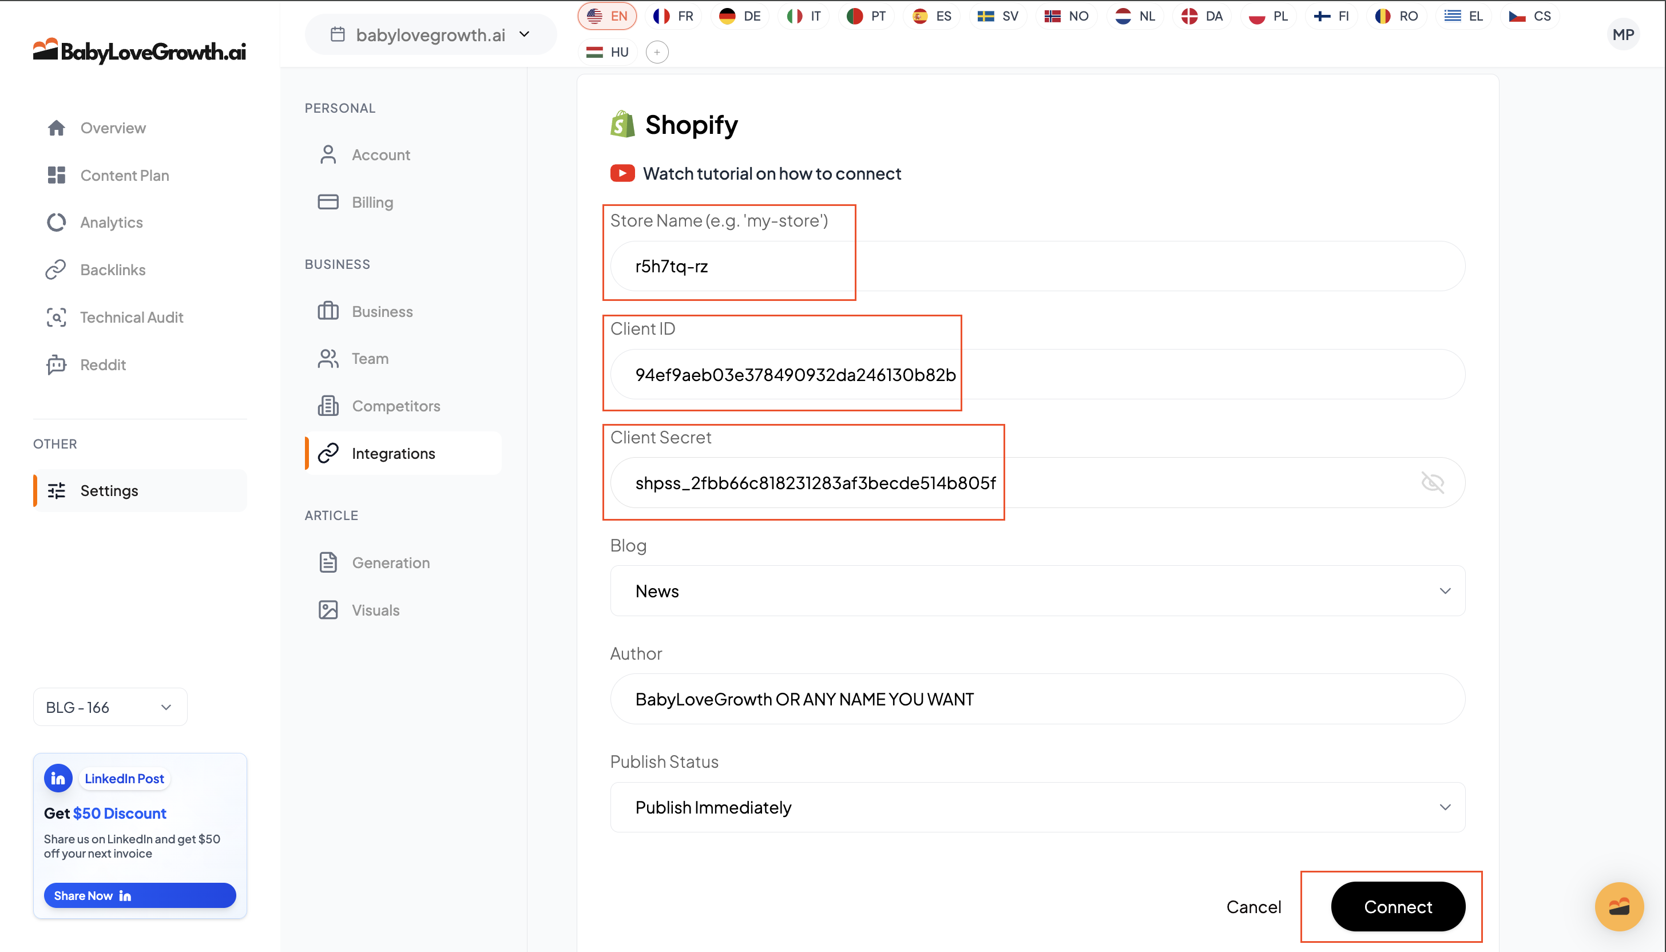Screen dimensions: 1666x952
Task: Click the Shopify logo icon
Action: (622, 124)
